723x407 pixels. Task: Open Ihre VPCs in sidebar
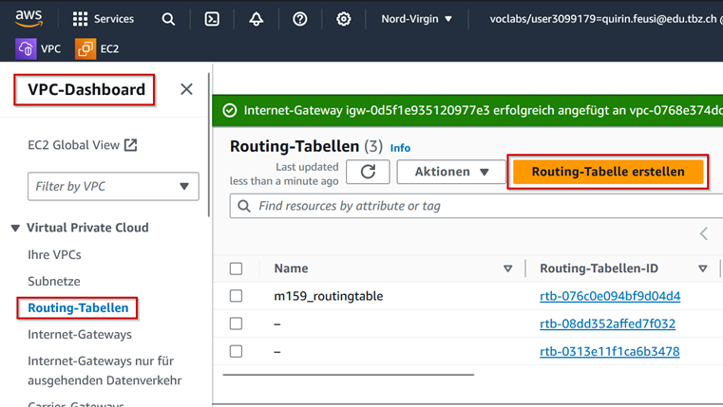[54, 254]
